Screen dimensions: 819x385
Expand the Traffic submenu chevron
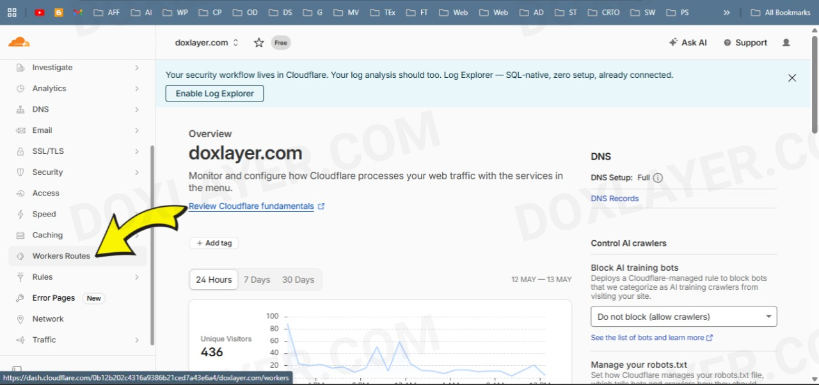coord(137,340)
